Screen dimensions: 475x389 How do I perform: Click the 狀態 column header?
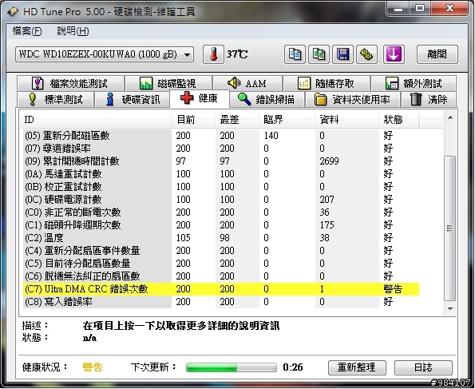click(x=399, y=120)
